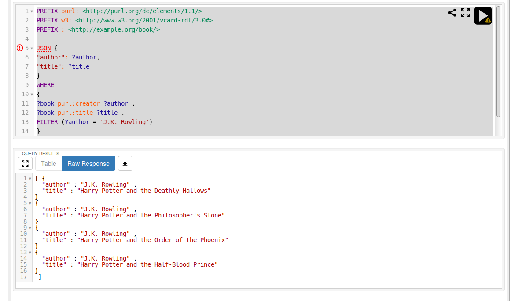Place cursor on empty editor line 4
The height and width of the screenshot is (301, 518).
coord(265,39)
